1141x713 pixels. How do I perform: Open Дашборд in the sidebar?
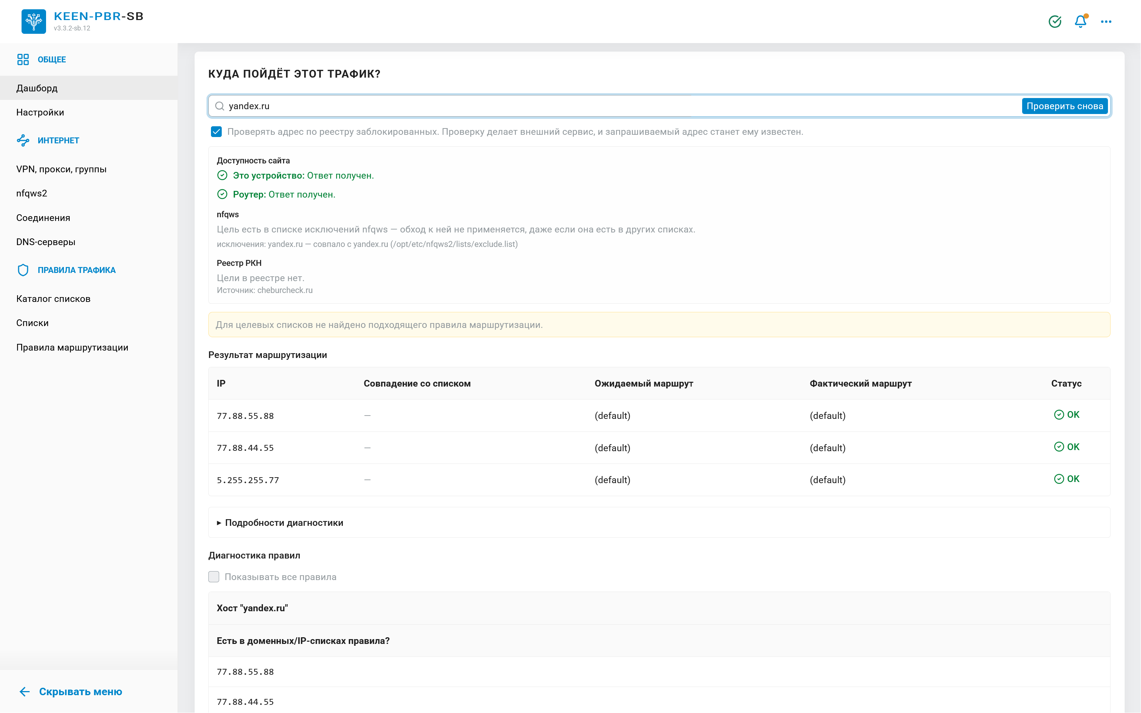[x=89, y=88]
